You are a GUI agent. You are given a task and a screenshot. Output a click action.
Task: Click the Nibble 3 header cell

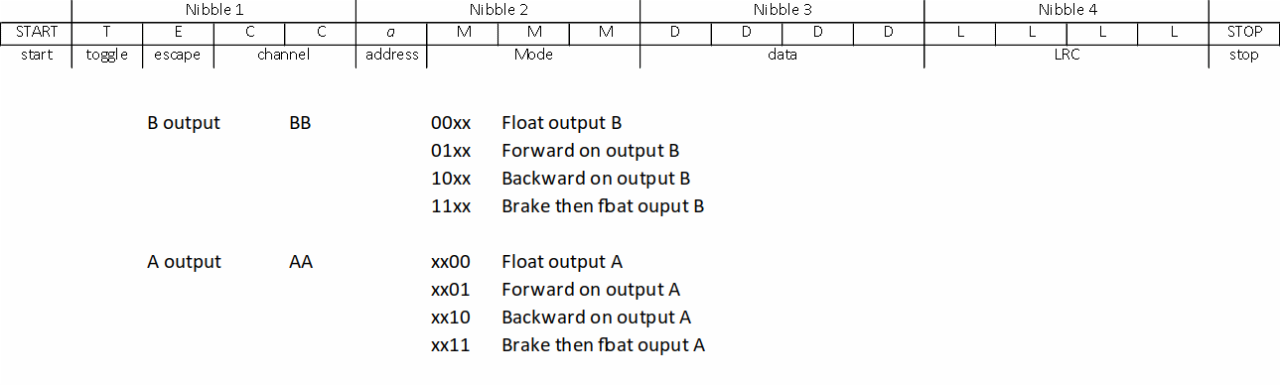tap(782, 10)
